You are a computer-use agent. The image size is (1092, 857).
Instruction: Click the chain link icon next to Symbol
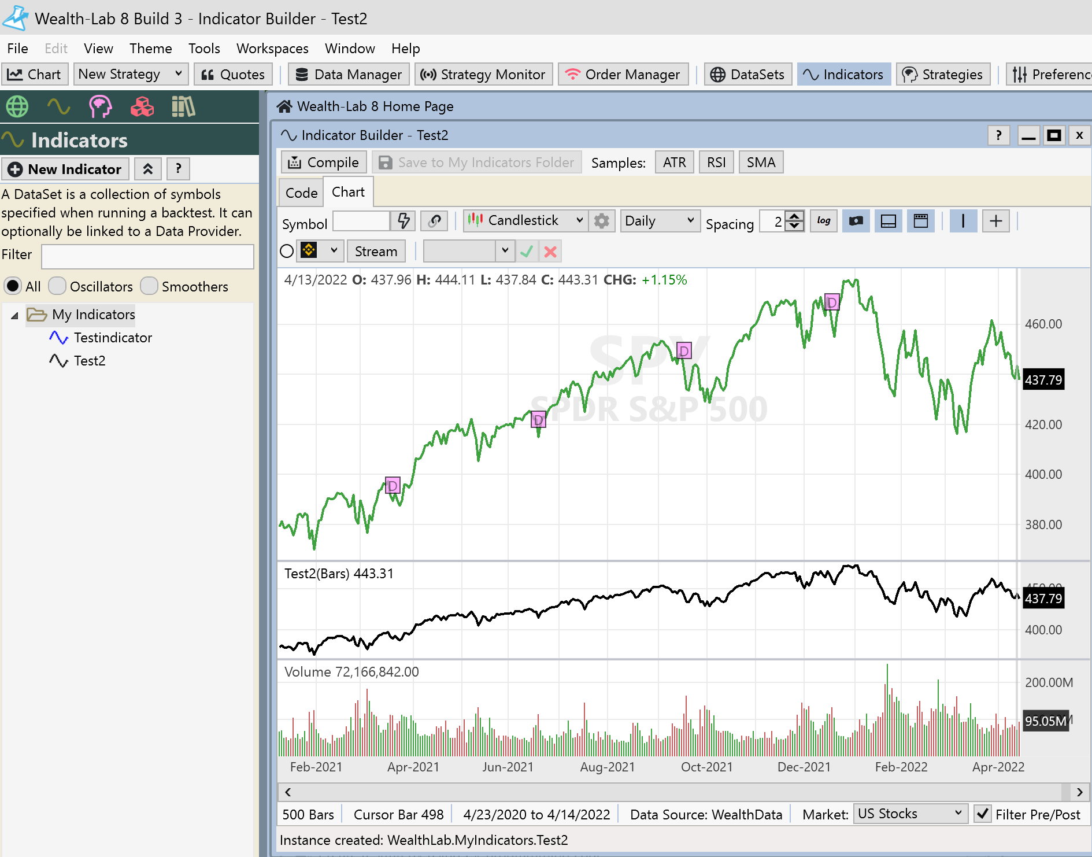point(434,221)
